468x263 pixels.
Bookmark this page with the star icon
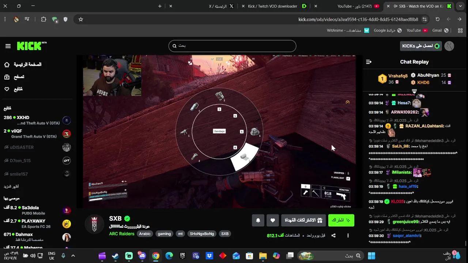[81, 19]
